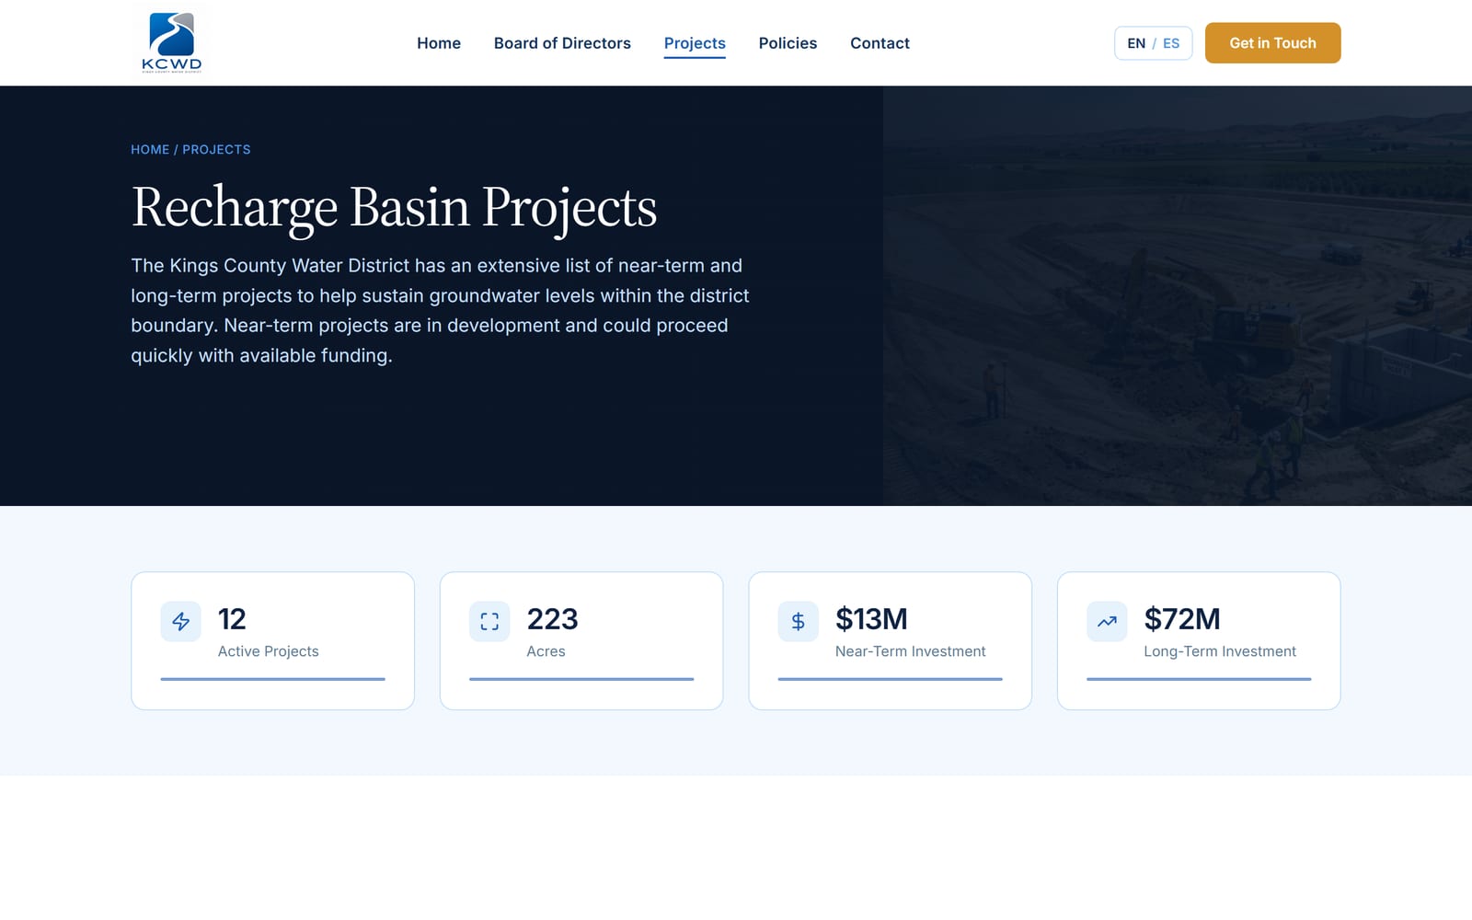Click the Kings County Water District intro paragraph
This screenshot has height=920, width=1472.
440,310
